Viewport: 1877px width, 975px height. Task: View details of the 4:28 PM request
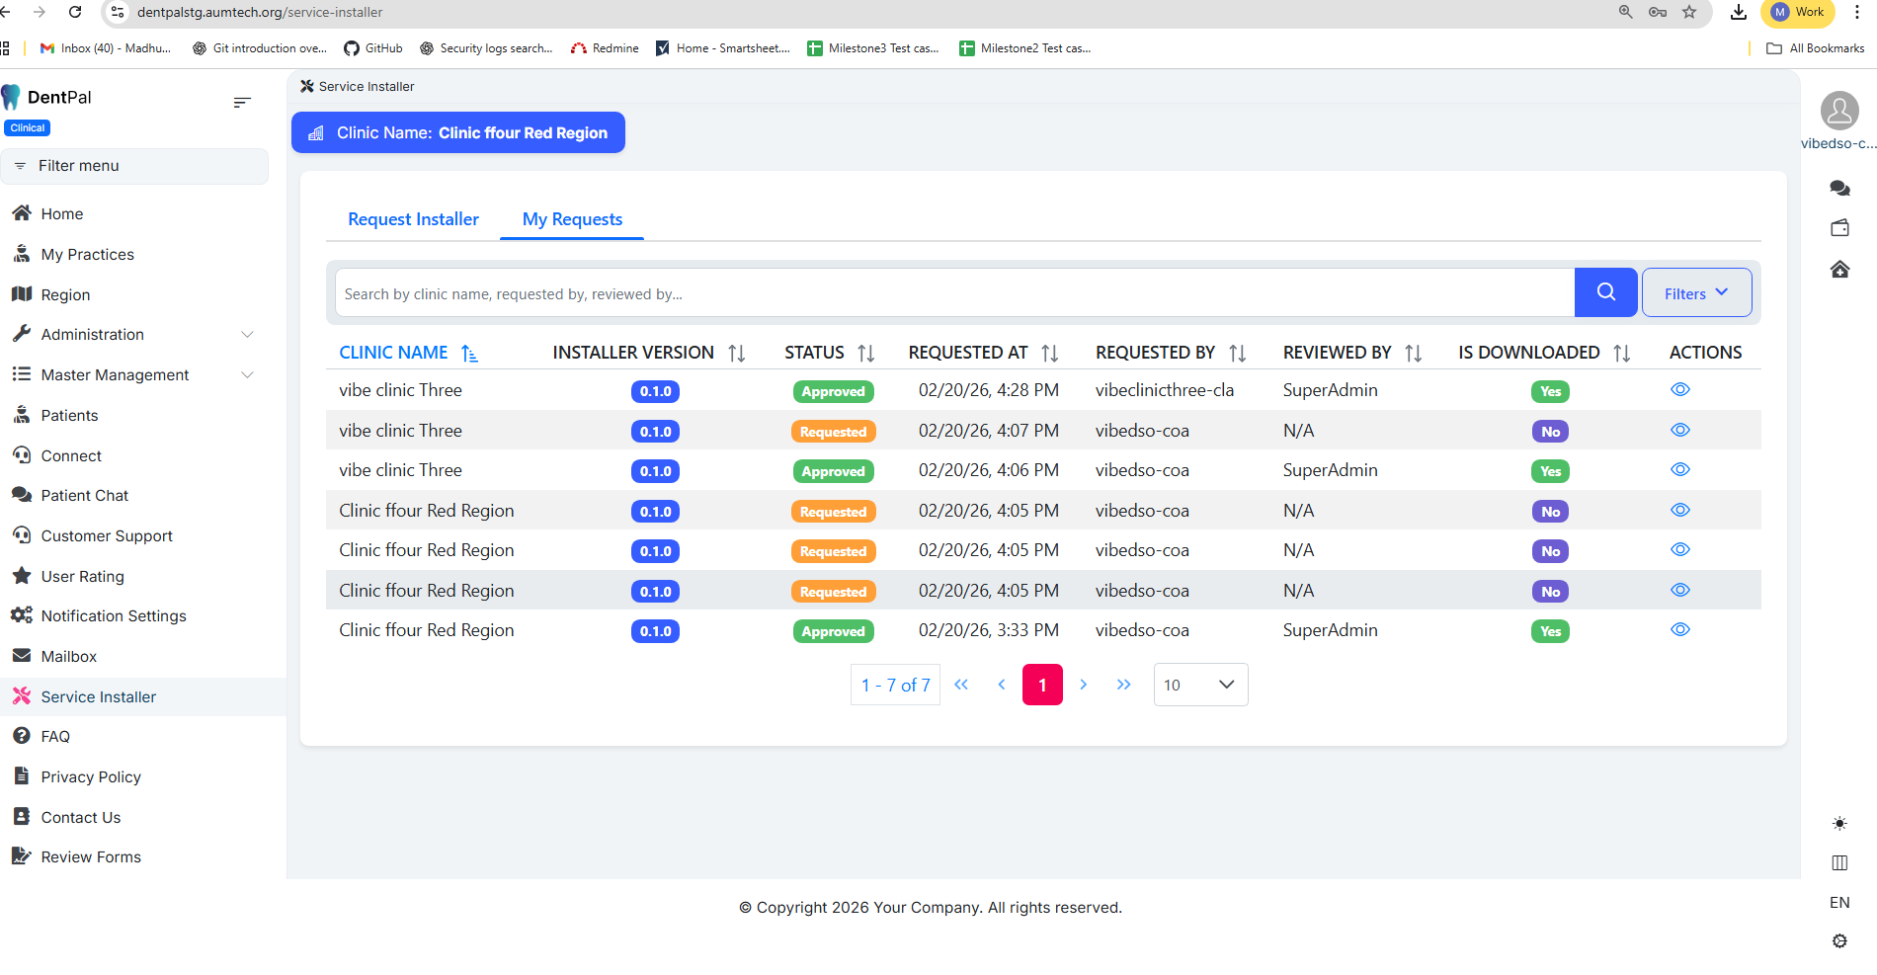pyautogui.click(x=1679, y=390)
